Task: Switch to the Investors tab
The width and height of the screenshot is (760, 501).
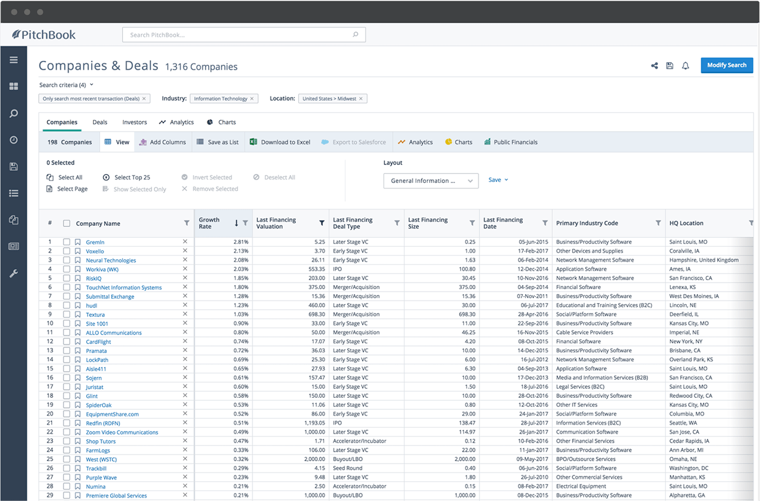Action: click(x=134, y=122)
